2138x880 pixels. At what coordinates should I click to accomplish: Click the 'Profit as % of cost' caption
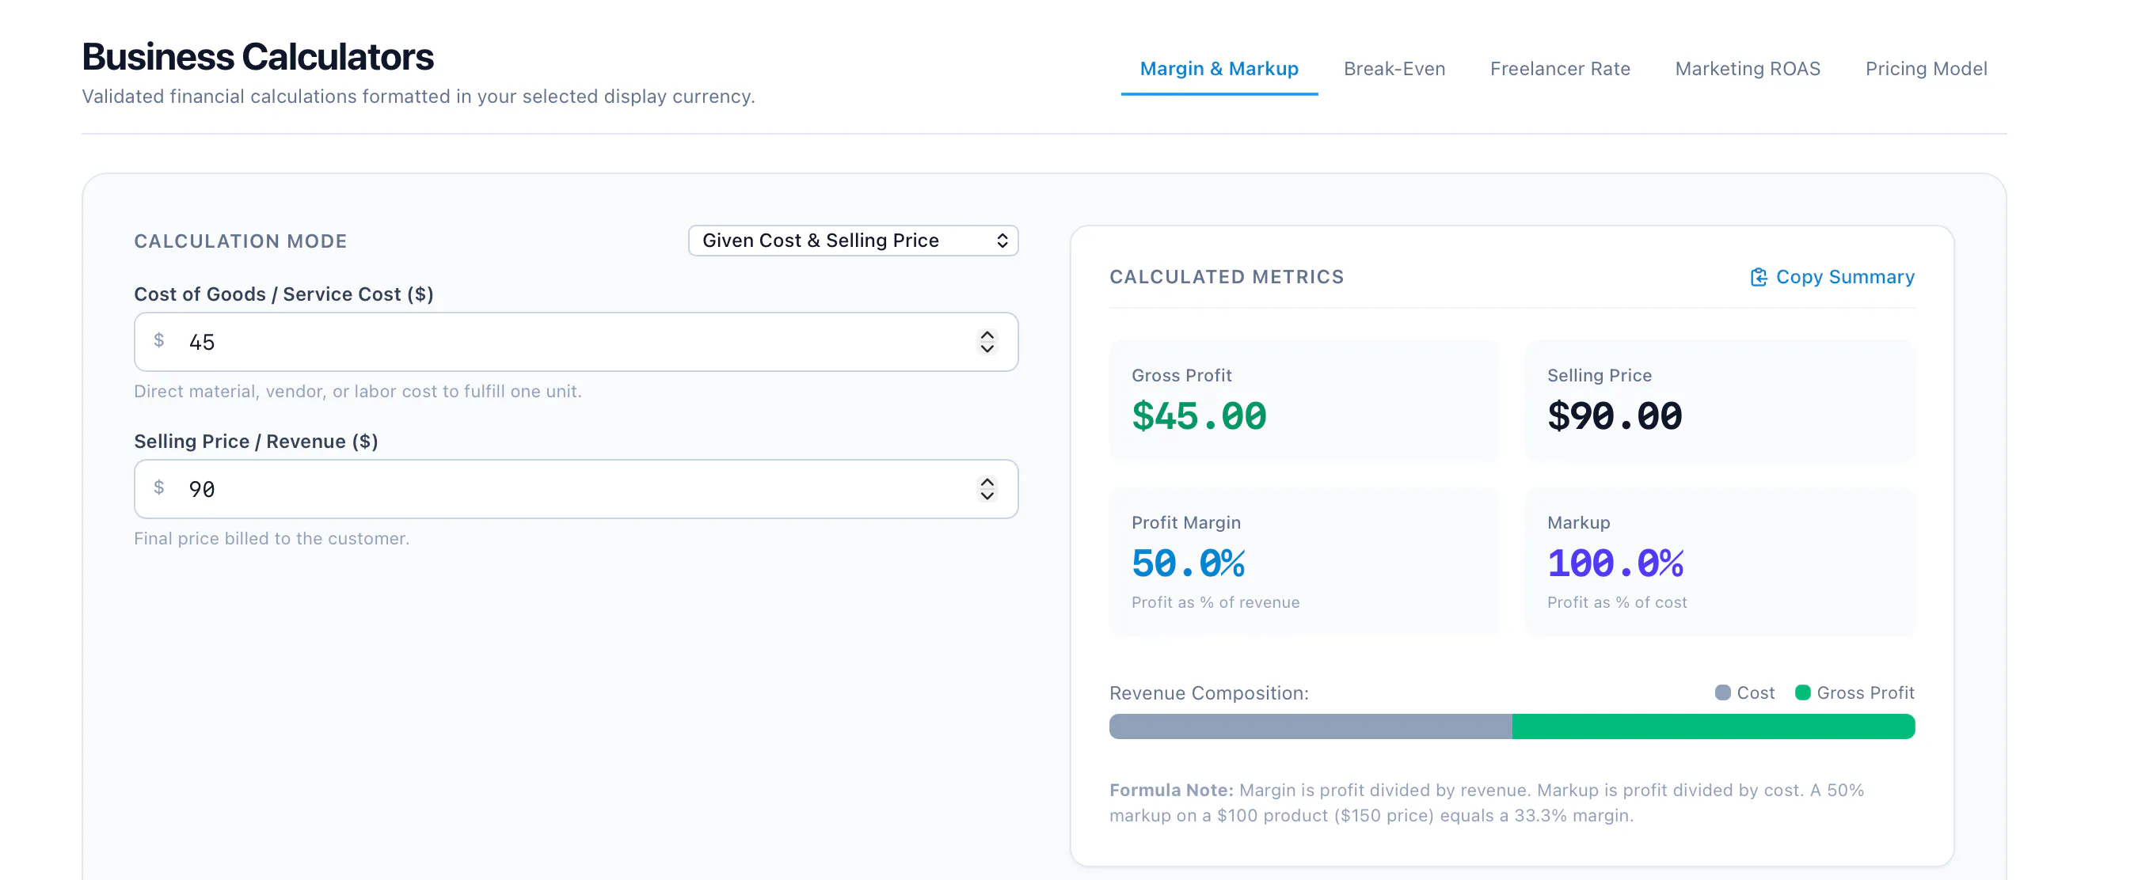[x=1617, y=603]
